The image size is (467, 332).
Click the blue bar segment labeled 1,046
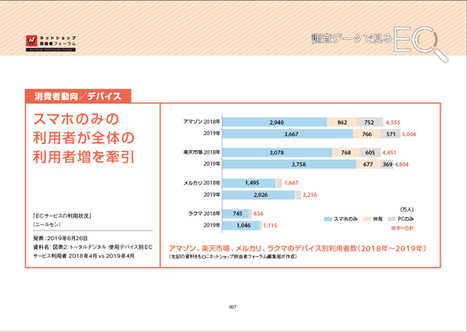241,226
